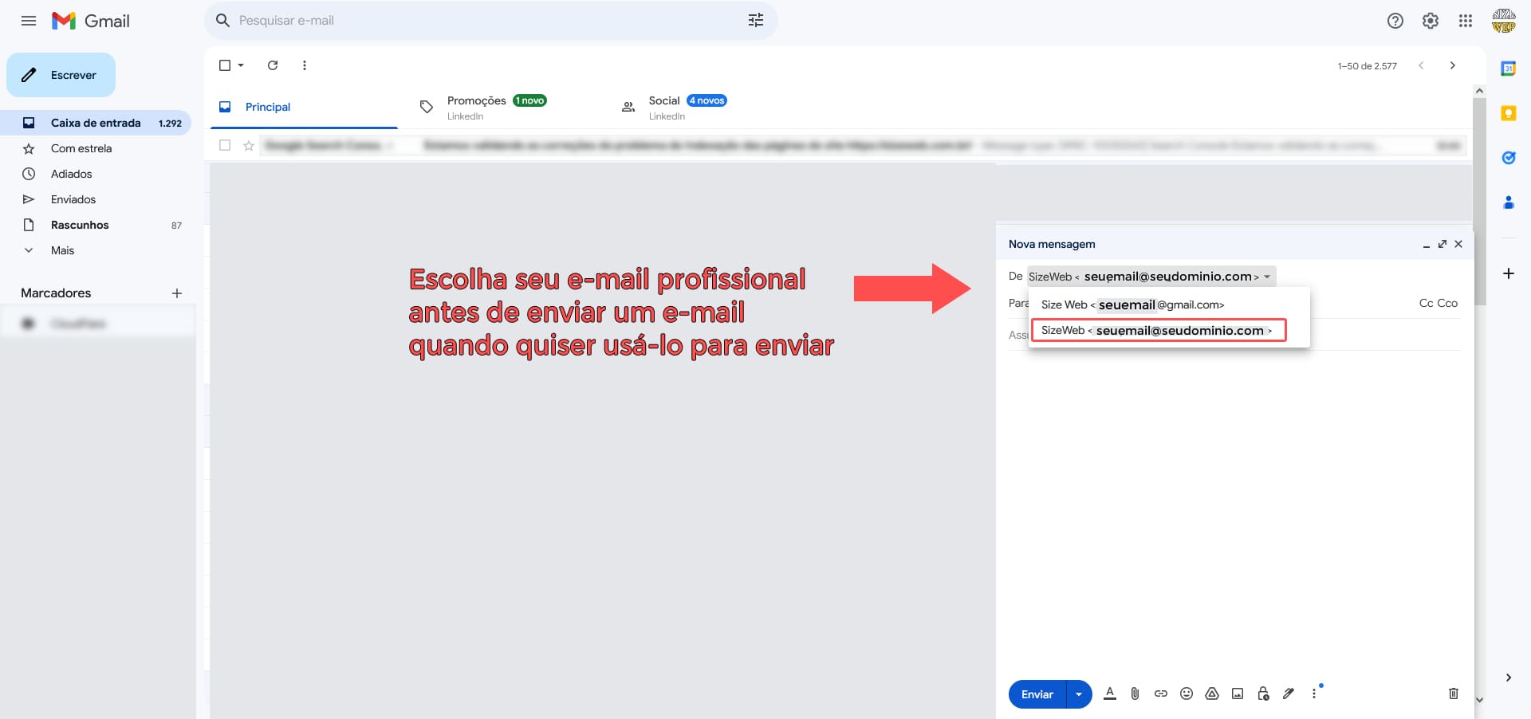Click the Enviar send button

(1037, 694)
